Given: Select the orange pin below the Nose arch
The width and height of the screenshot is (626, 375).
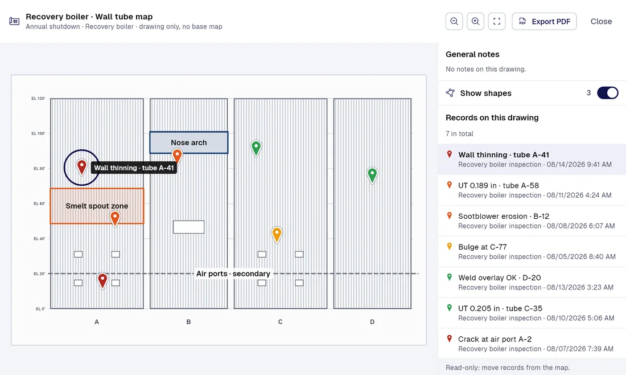Looking at the screenshot, I should point(177,156).
